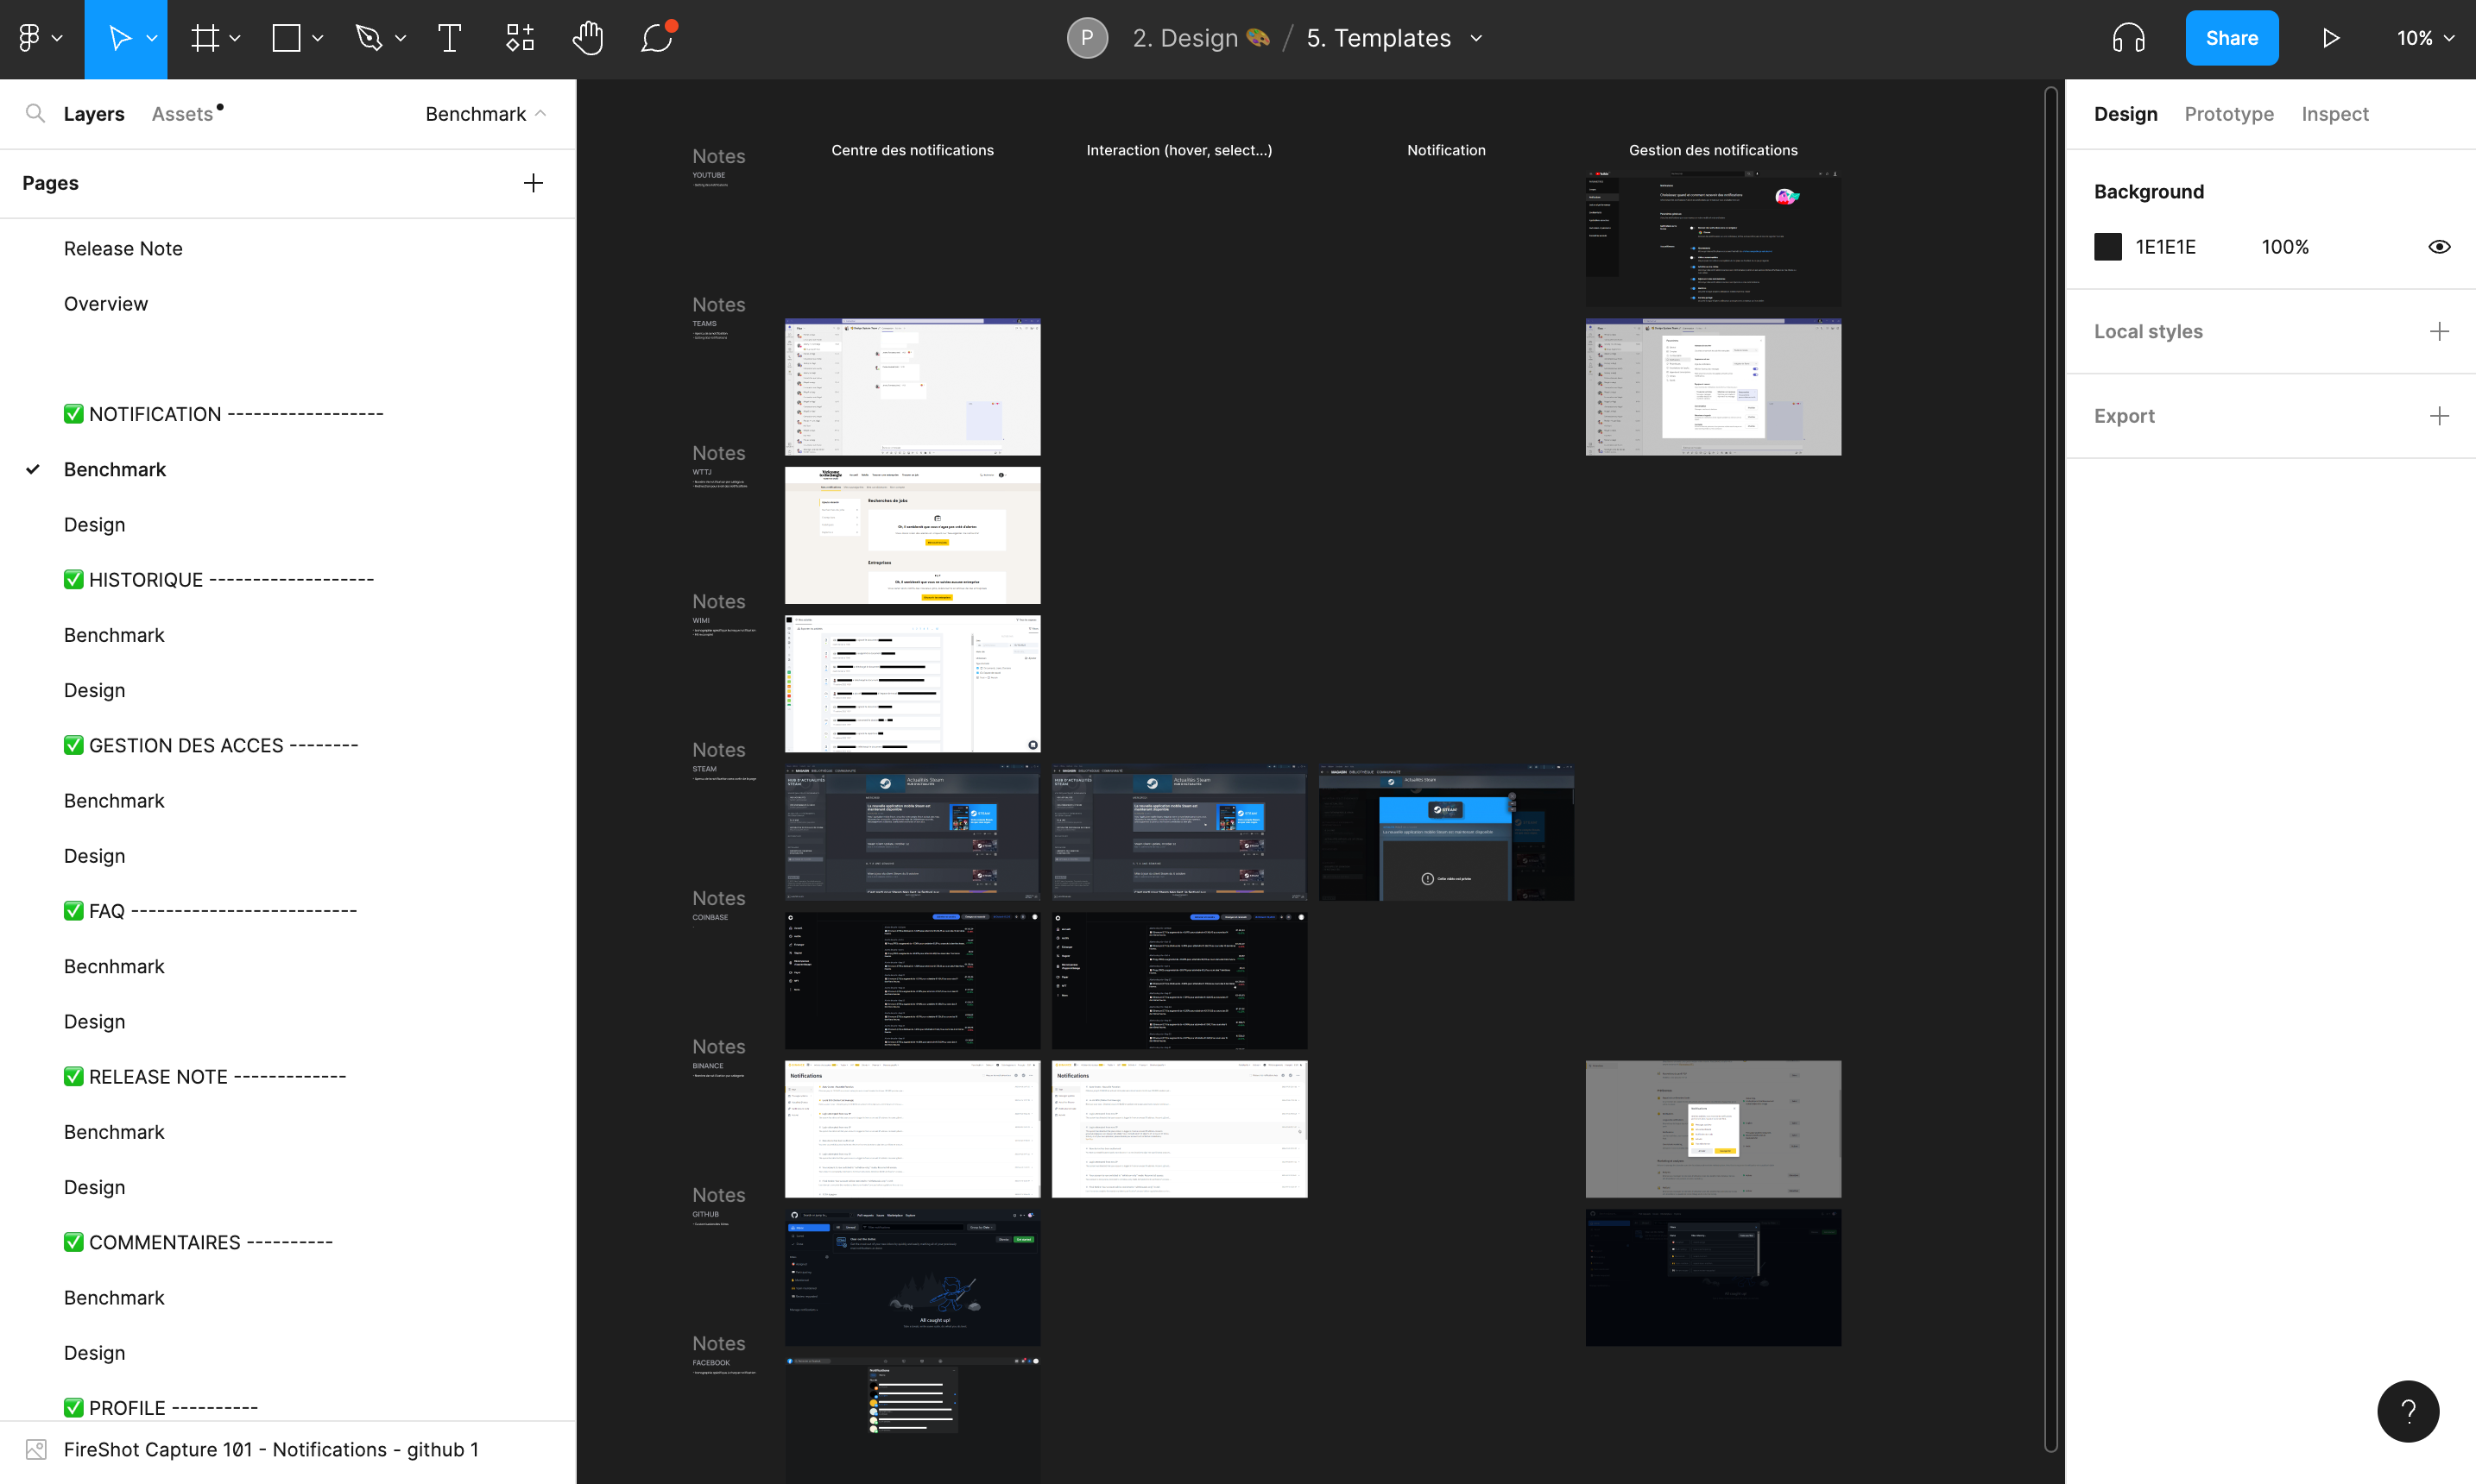Click the blue Share button
The image size is (2476, 1484).
2231,38
